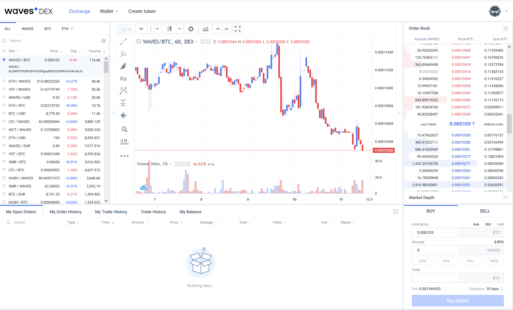The image size is (513, 310).
Task: Unfavorite the WAVES / BTC pair star
Action: coord(4,60)
